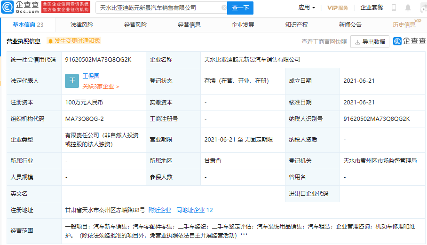The height and width of the screenshot is (245, 427).
Task: Open VIP服务 link
Action: coord(338,8)
